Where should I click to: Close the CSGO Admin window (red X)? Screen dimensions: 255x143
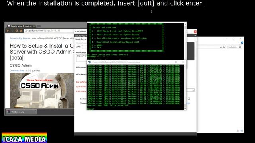(x=195, y=32)
